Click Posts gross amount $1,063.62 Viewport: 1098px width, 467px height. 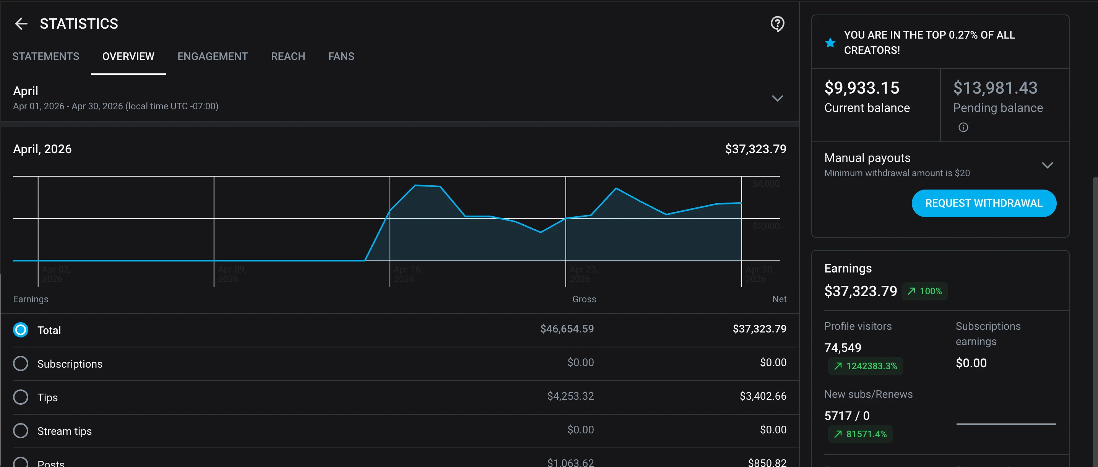[x=570, y=462]
